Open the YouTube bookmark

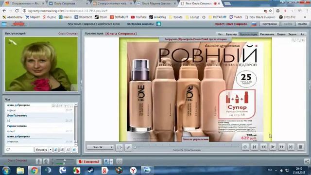pos(138,17)
